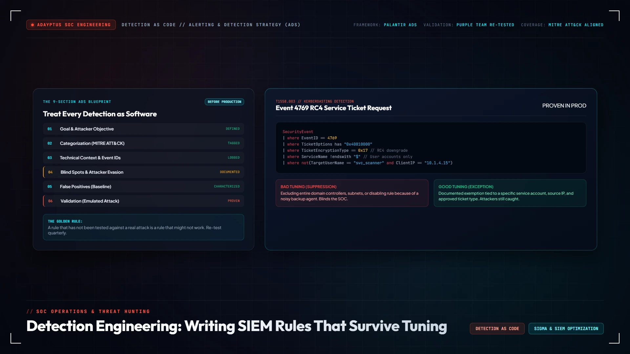
Task: Click the TicketOptions has "0x40810000" line
Action: pyautogui.click(x=327, y=144)
